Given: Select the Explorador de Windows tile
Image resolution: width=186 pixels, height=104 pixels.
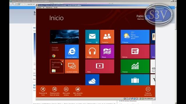Looking at the screenshot, I should point(57,66).
